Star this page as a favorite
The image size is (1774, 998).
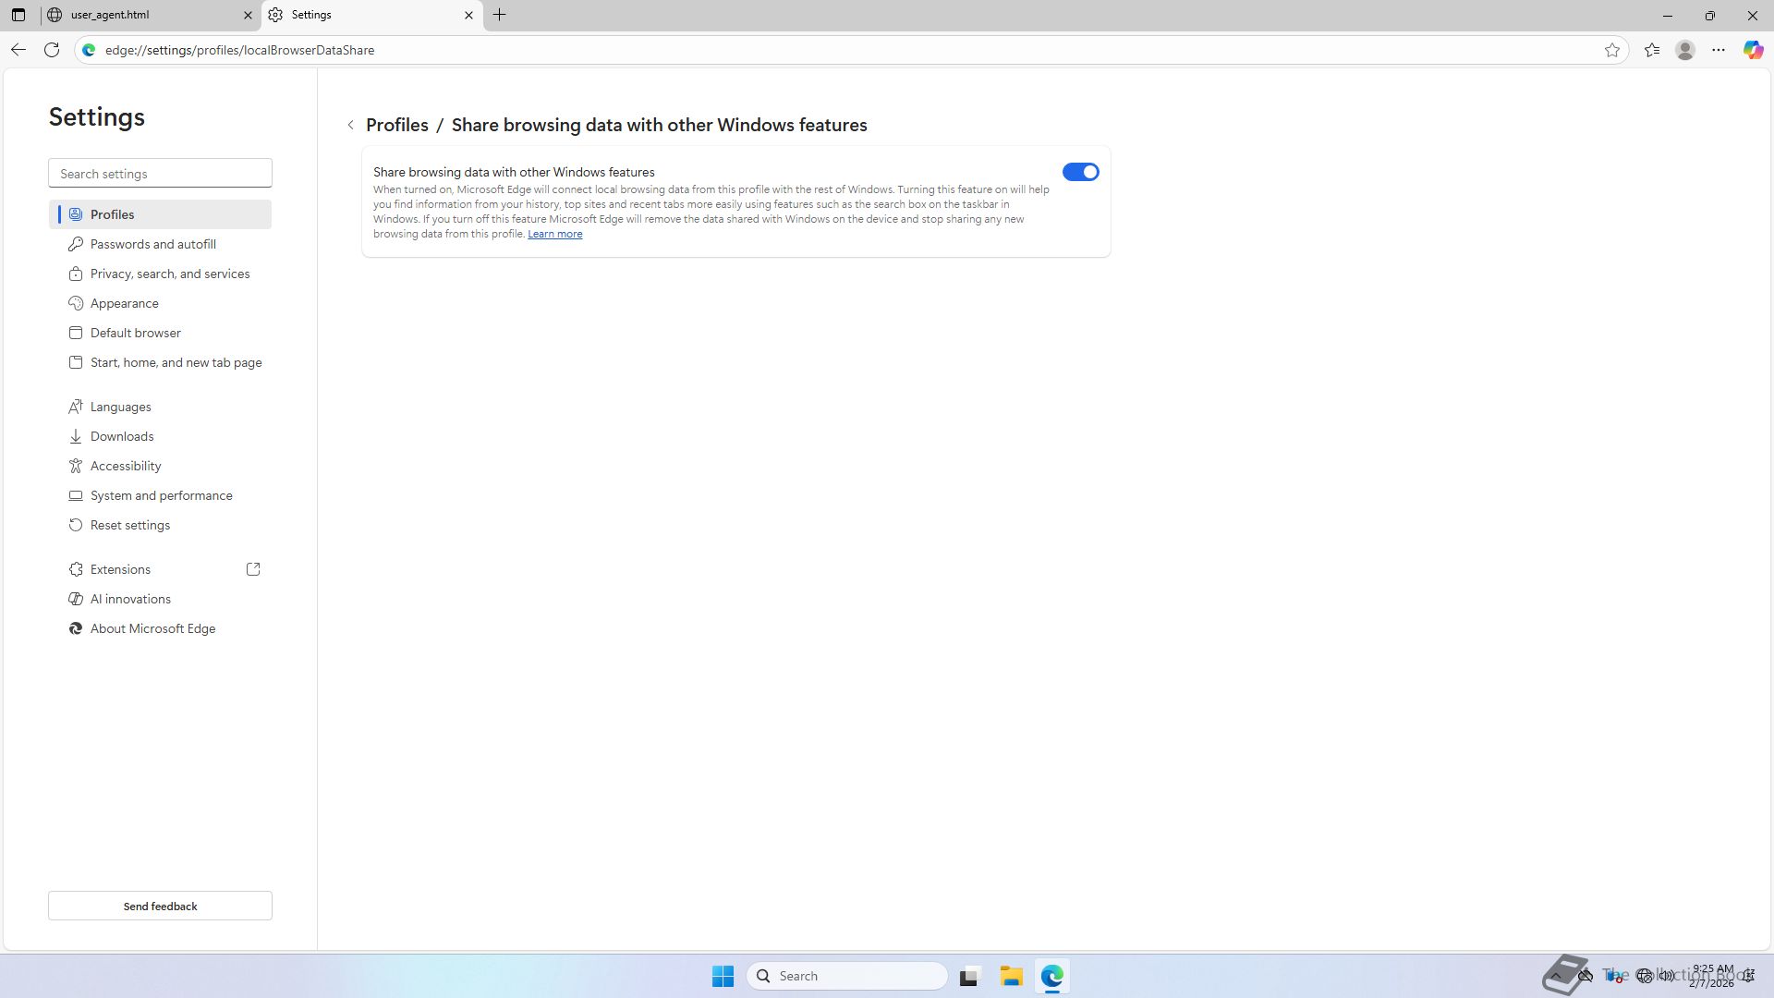coord(1612,50)
